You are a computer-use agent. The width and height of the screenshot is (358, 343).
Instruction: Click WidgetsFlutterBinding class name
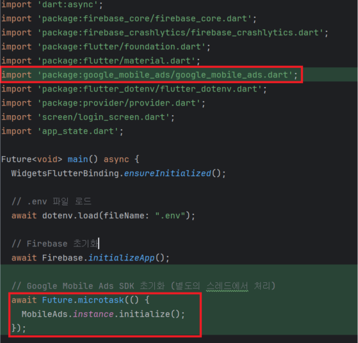[x=65, y=173]
